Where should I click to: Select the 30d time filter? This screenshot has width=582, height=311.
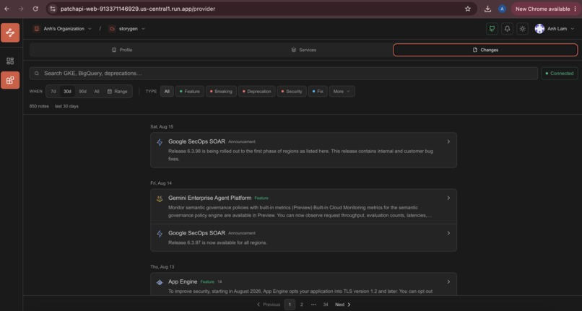tap(67, 92)
